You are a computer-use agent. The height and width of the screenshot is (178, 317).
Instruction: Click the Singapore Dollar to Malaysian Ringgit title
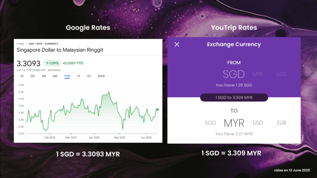tap(60, 50)
